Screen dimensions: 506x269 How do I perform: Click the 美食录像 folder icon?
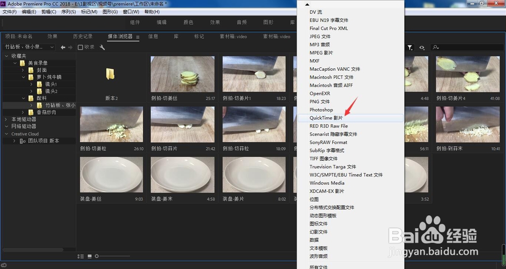tap(22, 63)
